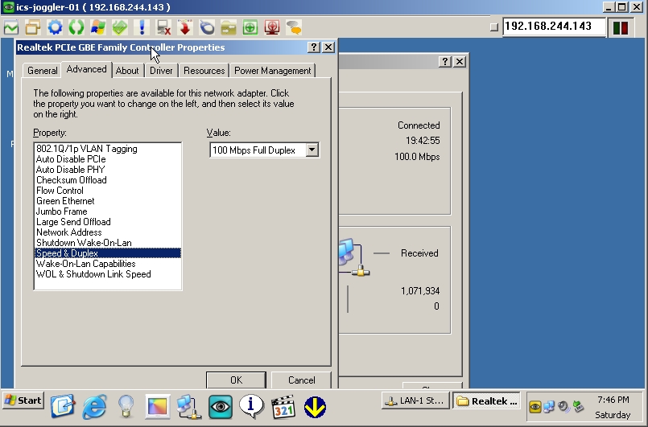The width and height of the screenshot is (648, 427).
Task: Click the help button in the background status window
Action: (444, 62)
